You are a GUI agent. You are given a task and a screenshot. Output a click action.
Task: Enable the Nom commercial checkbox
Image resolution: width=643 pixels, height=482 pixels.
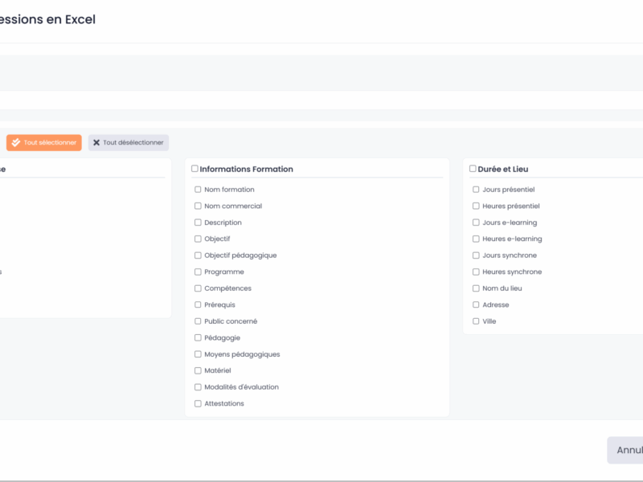coord(198,206)
